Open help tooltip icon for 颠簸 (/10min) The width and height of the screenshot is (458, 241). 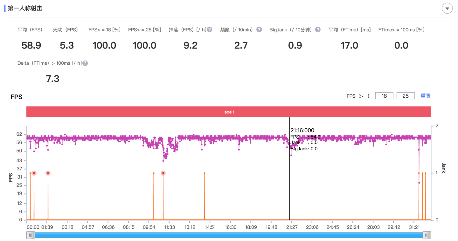259,29
